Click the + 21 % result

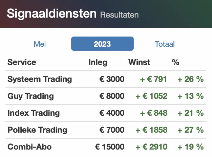pos(191,113)
